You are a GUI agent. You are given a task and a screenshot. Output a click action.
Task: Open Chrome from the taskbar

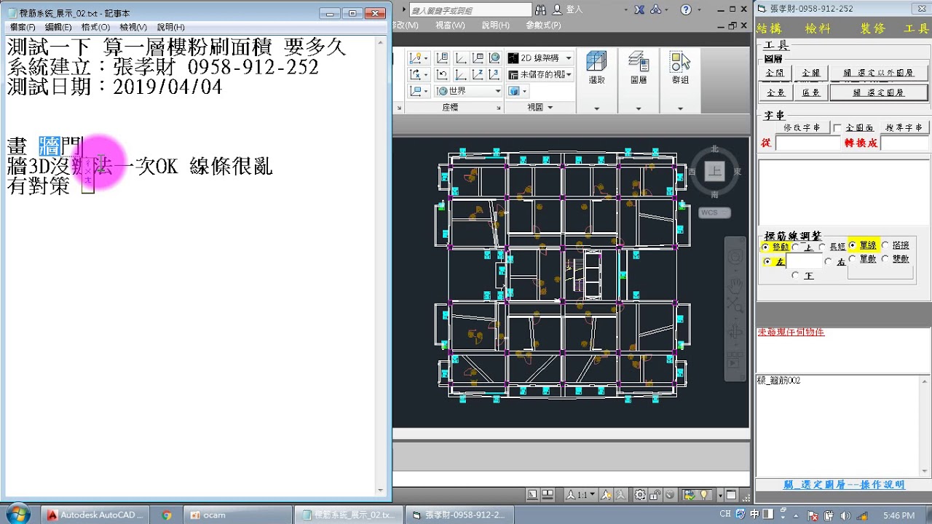point(167,515)
